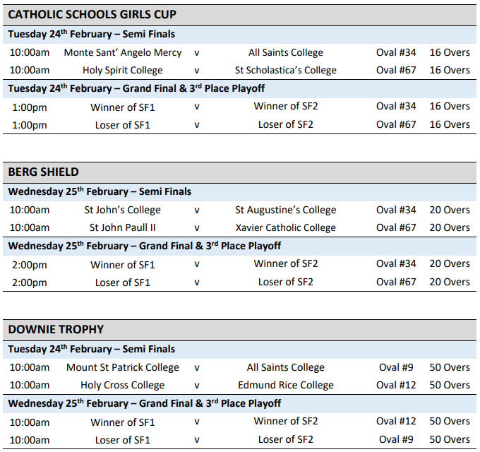Screen dimensions: 480x452
Task: Select Tuesday 24th February Grand Final subheading
Action: point(136,88)
